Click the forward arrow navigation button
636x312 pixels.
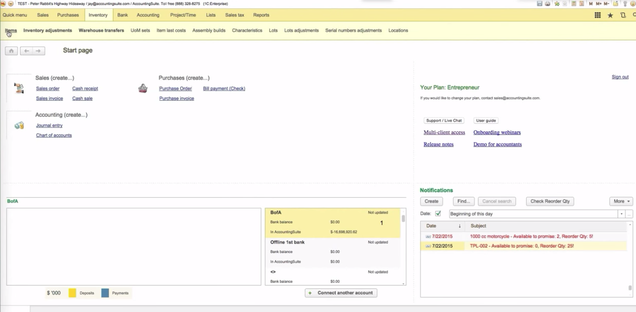click(39, 51)
